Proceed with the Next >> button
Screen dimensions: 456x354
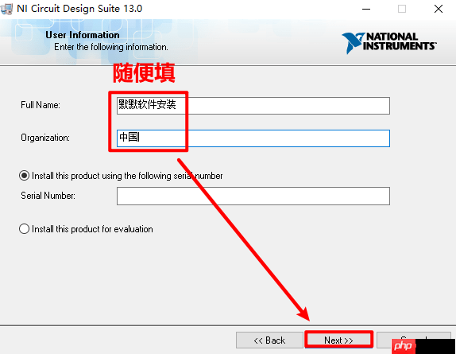(338, 340)
